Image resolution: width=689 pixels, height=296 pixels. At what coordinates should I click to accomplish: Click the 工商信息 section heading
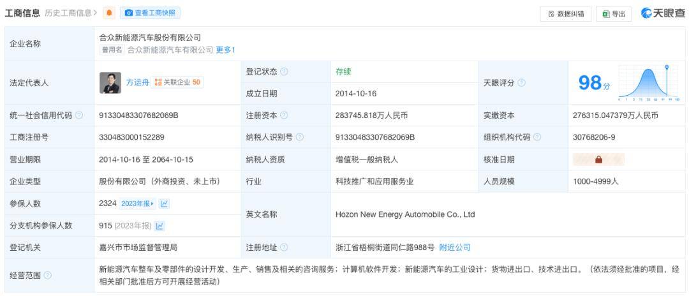point(22,13)
